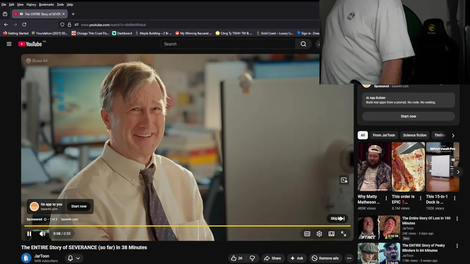Mute tab via audio icon on tab
The height and width of the screenshot is (264, 470).
tap(21, 14)
